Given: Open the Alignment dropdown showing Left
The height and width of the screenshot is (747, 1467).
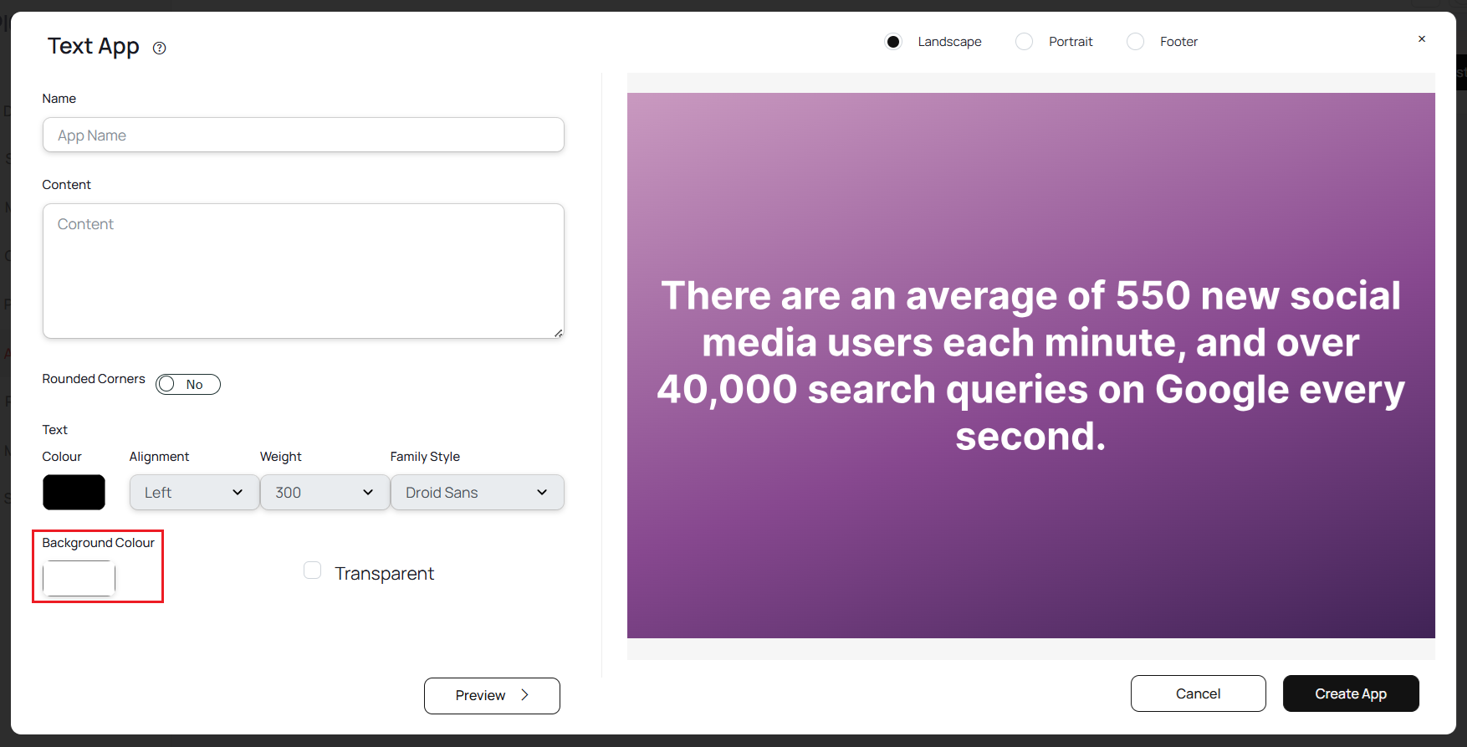Looking at the screenshot, I should pos(194,493).
